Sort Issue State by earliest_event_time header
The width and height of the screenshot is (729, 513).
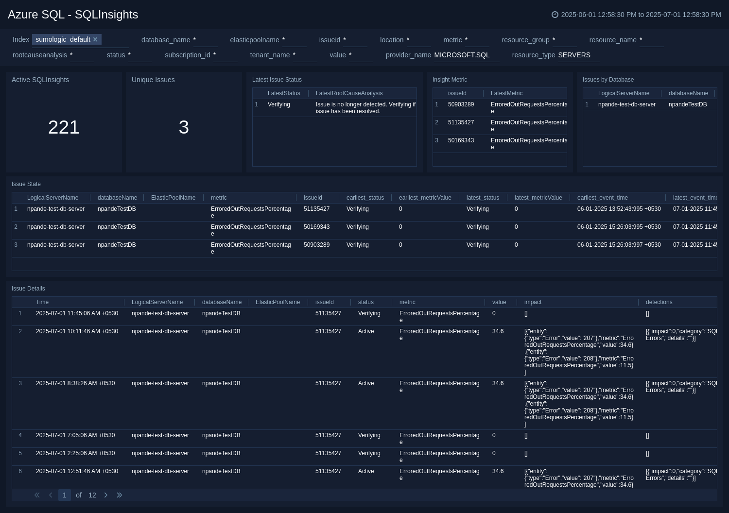(603, 198)
